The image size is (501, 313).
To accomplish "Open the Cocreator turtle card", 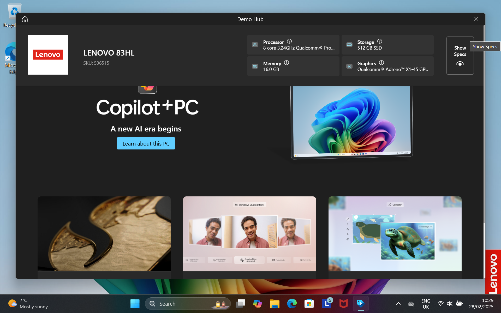I will [395, 234].
